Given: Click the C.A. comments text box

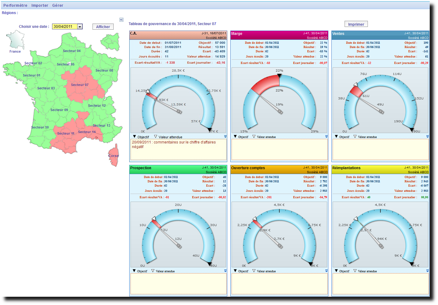Looking at the screenshot, I should click(179, 150).
